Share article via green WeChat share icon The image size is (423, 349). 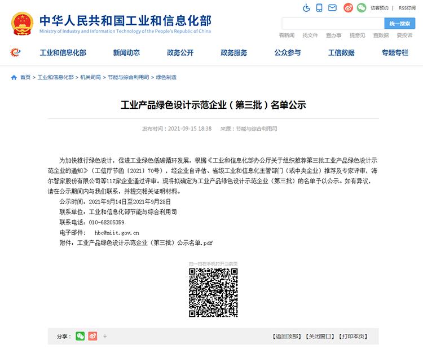tap(80, 336)
